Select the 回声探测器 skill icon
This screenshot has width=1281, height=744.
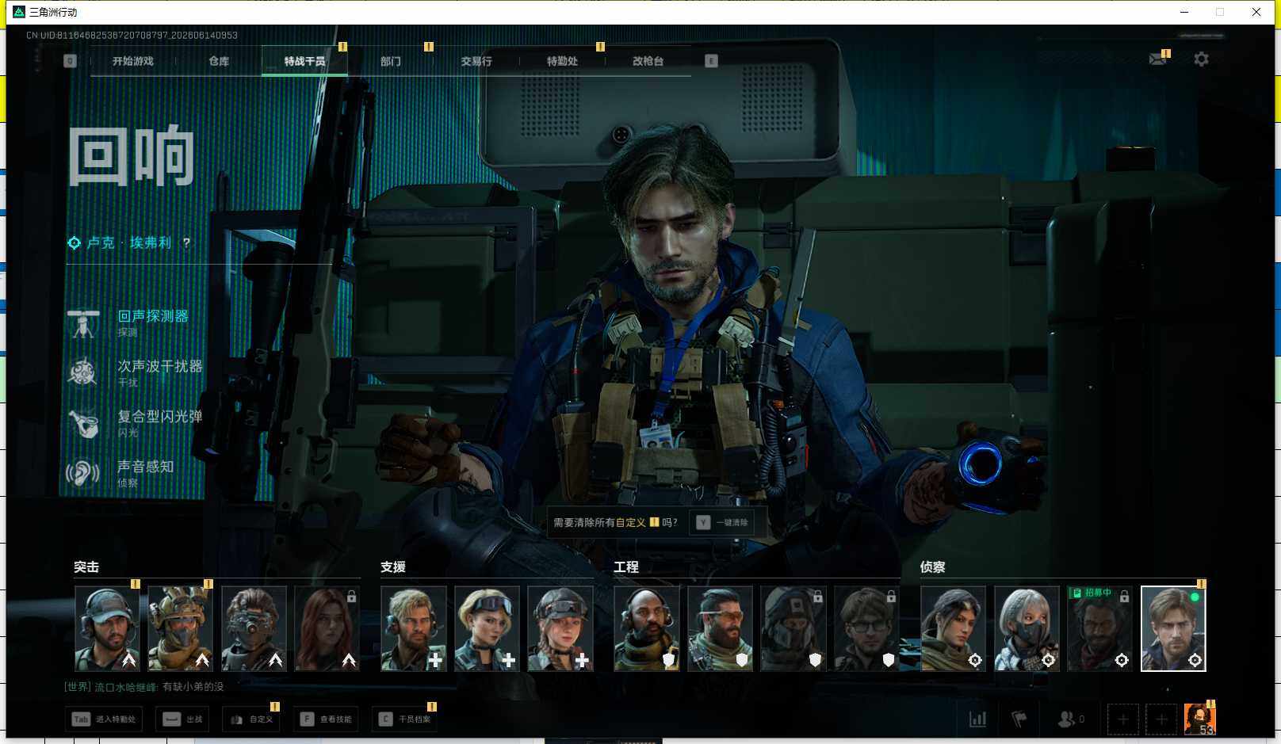(83, 323)
